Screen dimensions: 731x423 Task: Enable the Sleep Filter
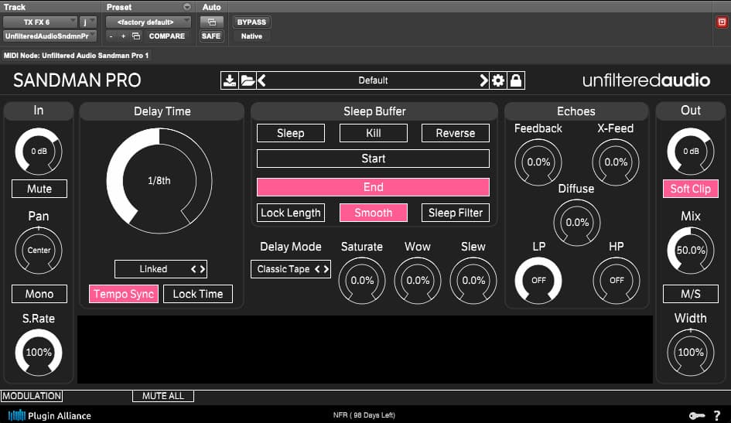pos(456,213)
